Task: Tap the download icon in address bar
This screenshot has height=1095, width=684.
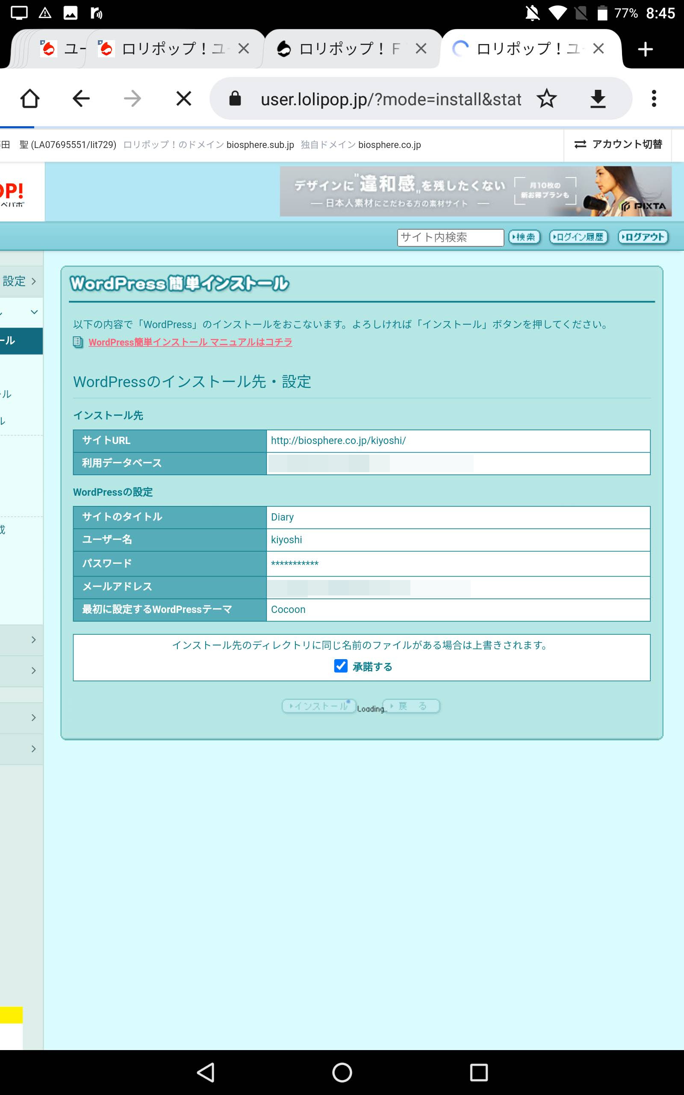Action: click(598, 99)
